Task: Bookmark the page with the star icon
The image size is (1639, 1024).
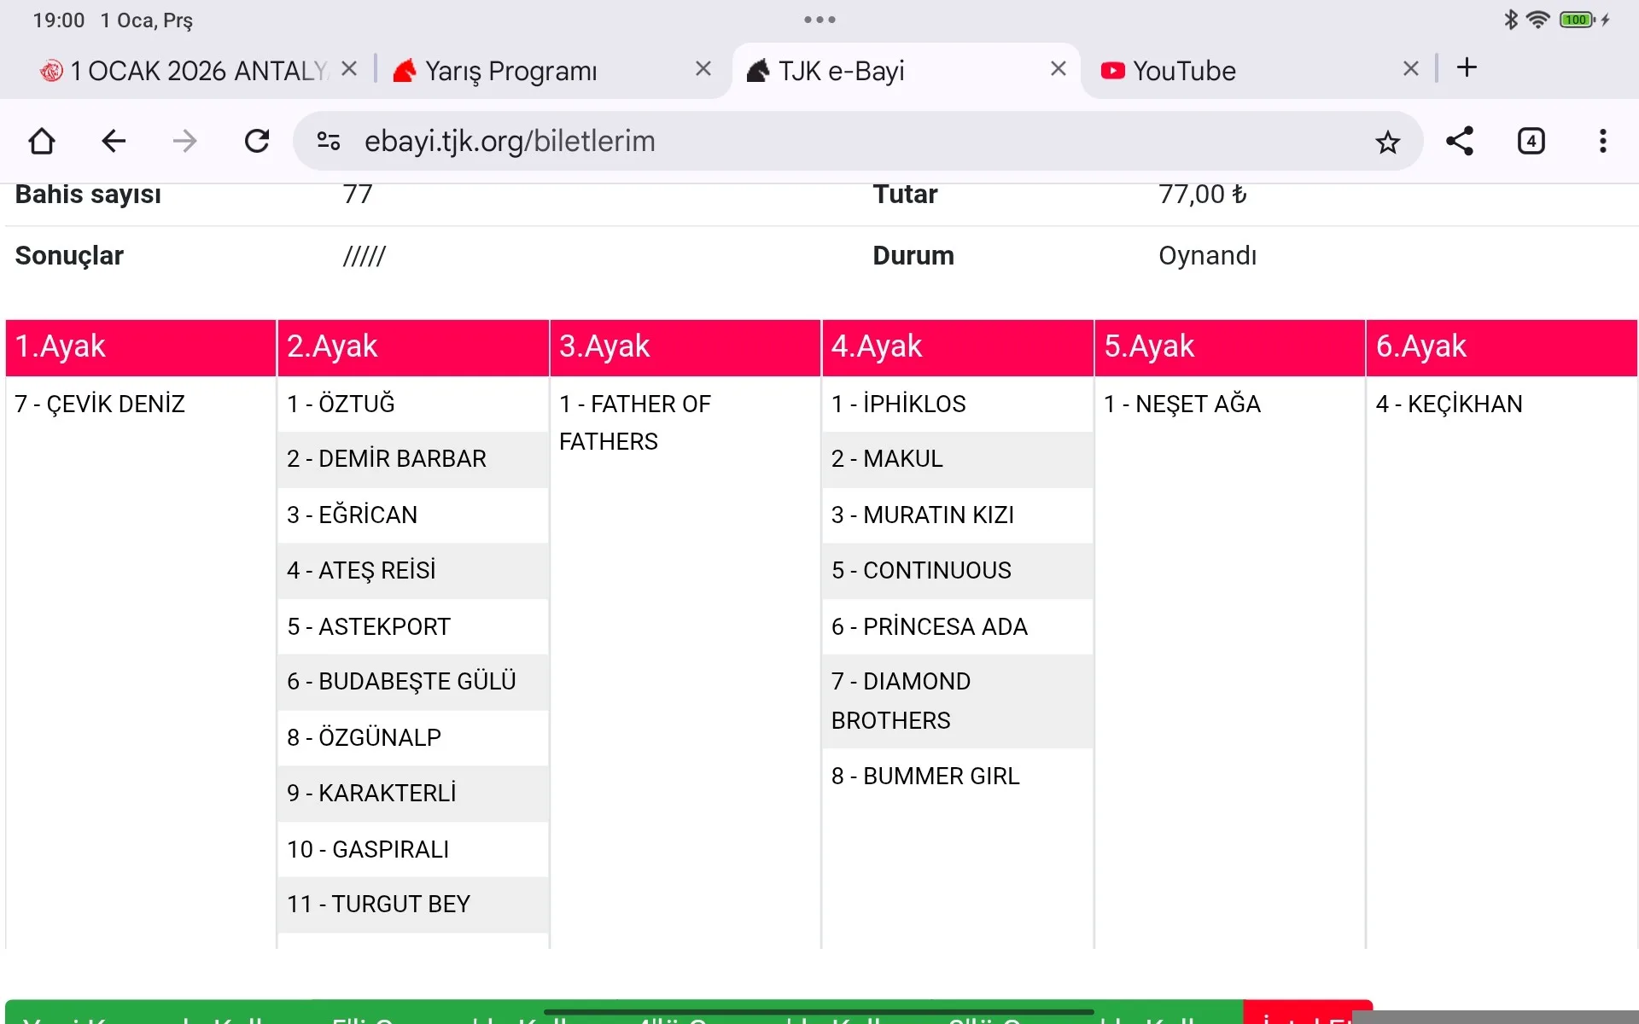Action: (1387, 142)
